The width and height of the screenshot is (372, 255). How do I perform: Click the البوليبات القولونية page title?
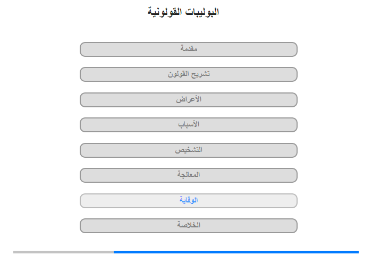tap(183, 12)
